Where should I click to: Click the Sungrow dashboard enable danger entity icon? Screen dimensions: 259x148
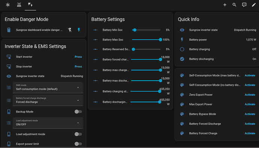coord(9,30)
